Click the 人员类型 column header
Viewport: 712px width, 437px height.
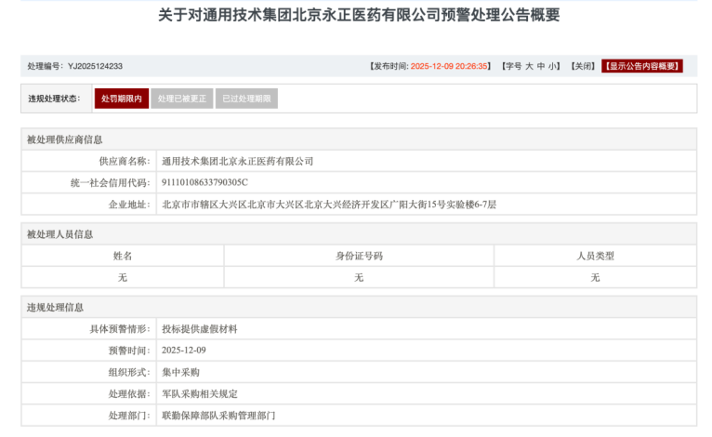coord(595,256)
